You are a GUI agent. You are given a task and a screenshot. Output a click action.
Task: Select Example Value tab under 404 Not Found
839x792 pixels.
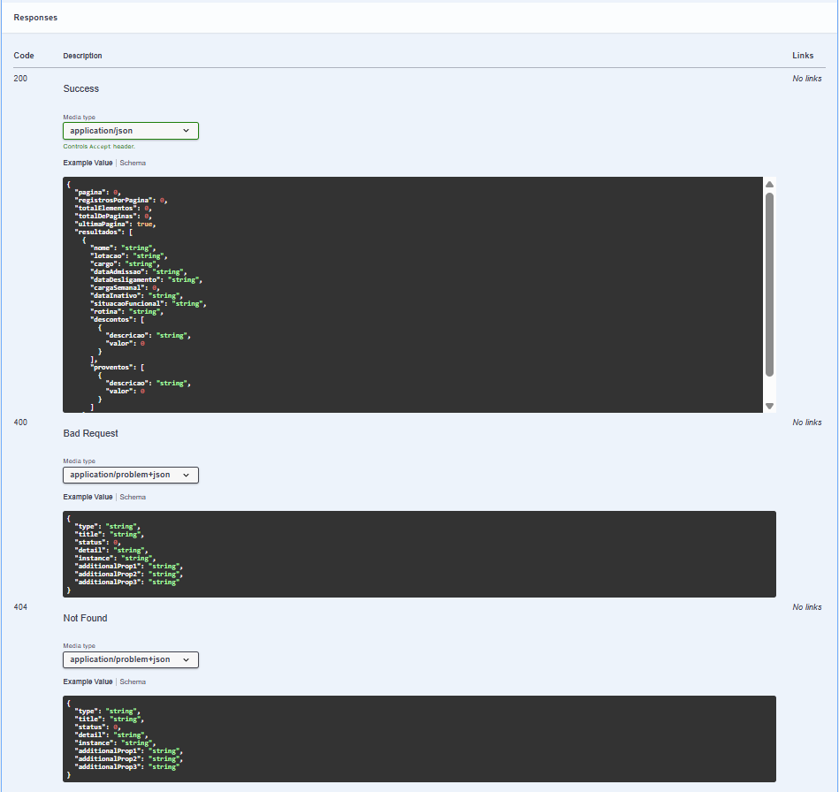tap(88, 682)
